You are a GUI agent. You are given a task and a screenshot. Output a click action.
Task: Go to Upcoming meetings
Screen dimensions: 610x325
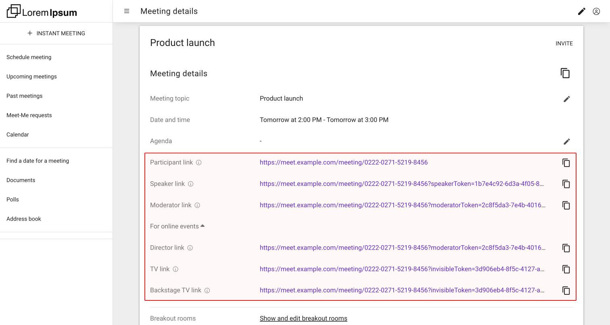coord(31,77)
